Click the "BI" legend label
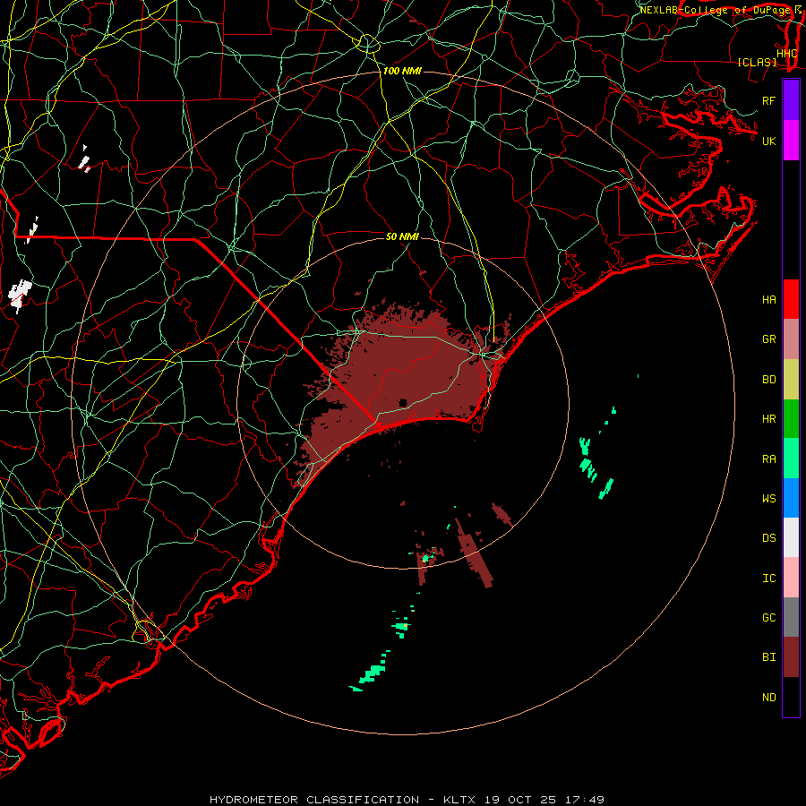 coord(769,657)
